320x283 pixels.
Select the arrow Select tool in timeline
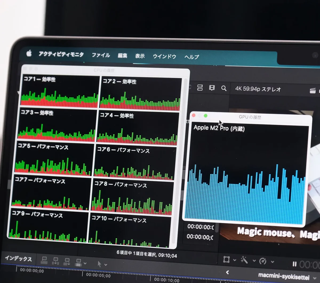(99, 264)
